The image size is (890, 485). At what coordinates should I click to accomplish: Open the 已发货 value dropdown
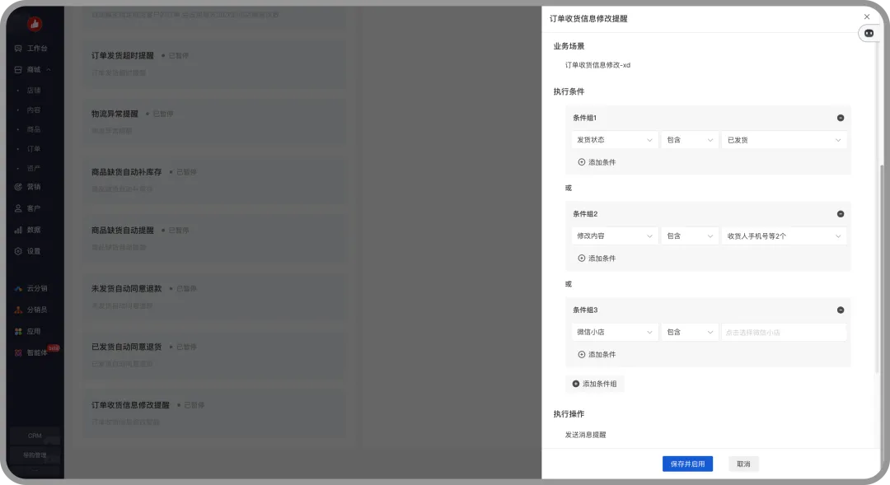point(784,140)
